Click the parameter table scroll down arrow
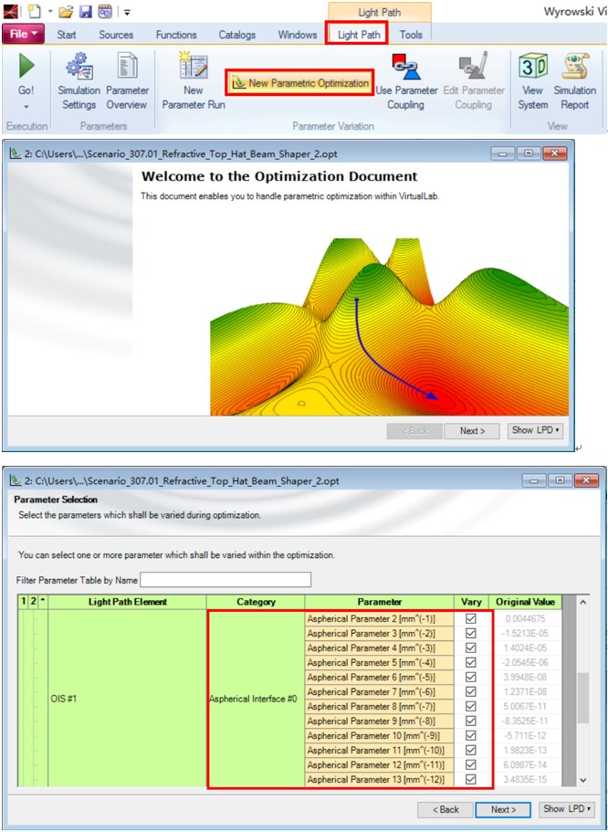The width and height of the screenshot is (608, 832). pyautogui.click(x=582, y=779)
